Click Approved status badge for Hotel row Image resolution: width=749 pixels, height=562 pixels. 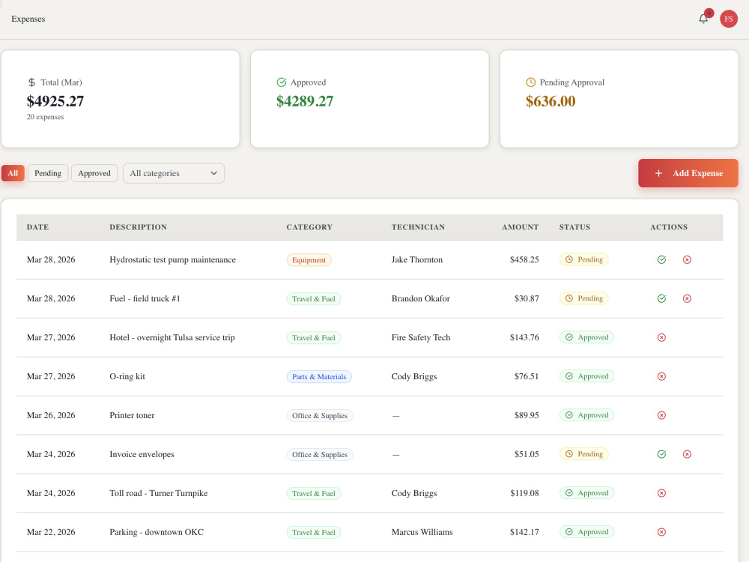pyautogui.click(x=586, y=337)
